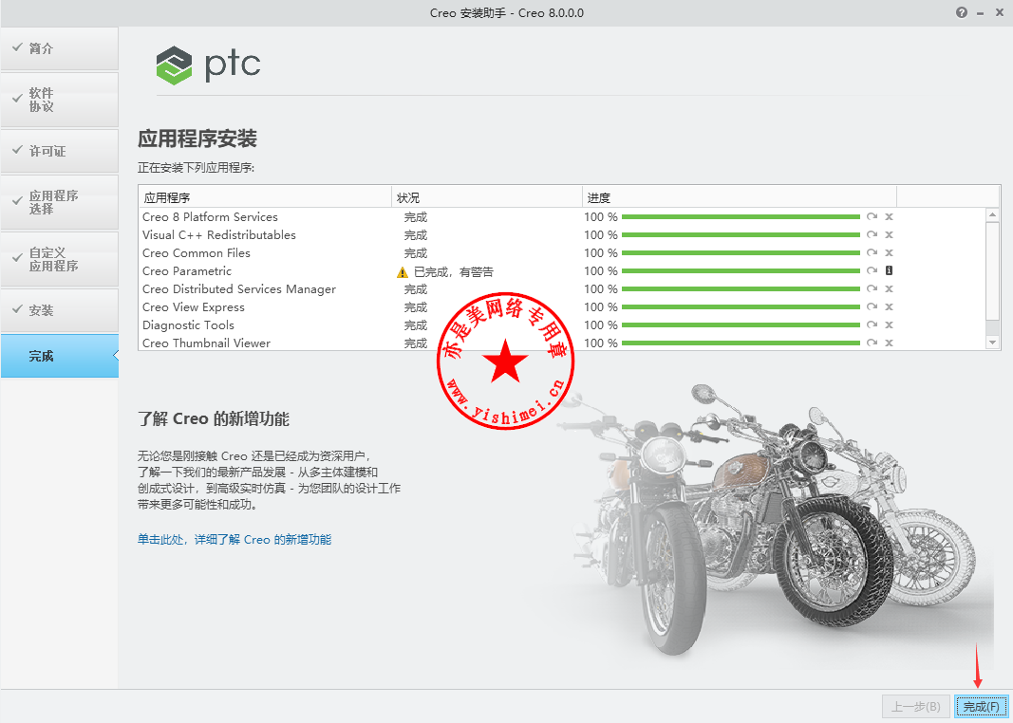Select the Diagnostic Tools row name

188,325
